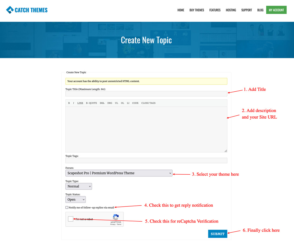The image size is (294, 246).
Task: Open the Forum theme dropdown
Action: pos(119,173)
